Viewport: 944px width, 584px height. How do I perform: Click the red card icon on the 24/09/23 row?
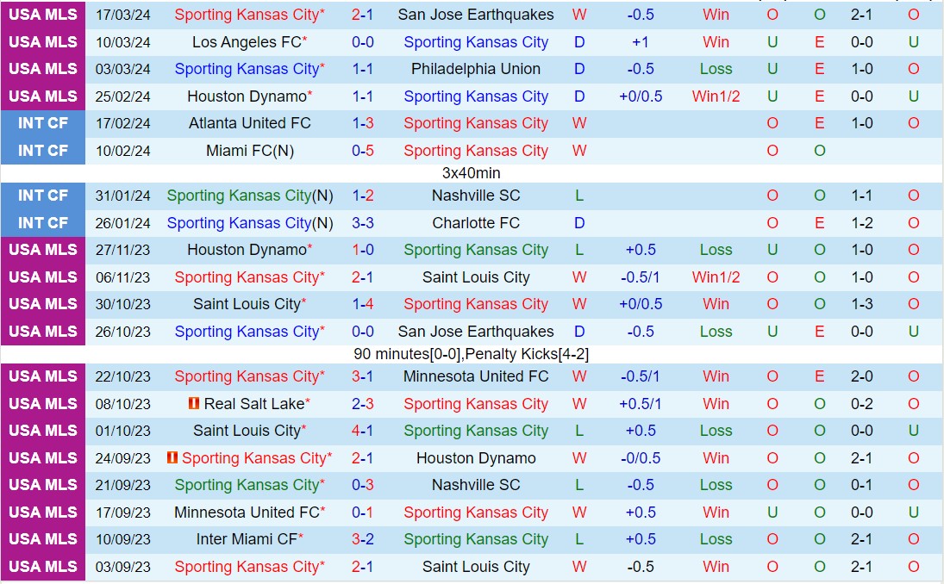click(x=172, y=458)
